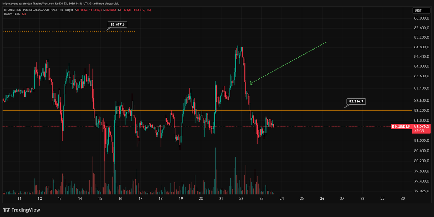Click date 11 on the time axis
Image resolution: width=434 pixels, height=217 pixels.
click(x=20, y=198)
